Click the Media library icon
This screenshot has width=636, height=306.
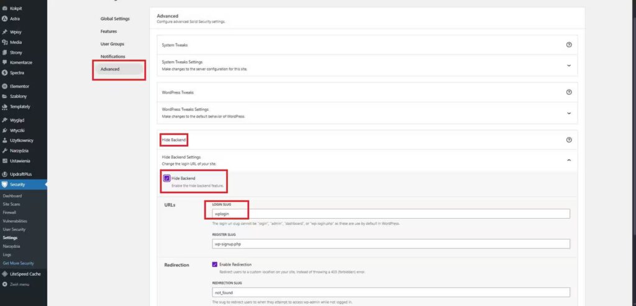point(5,42)
